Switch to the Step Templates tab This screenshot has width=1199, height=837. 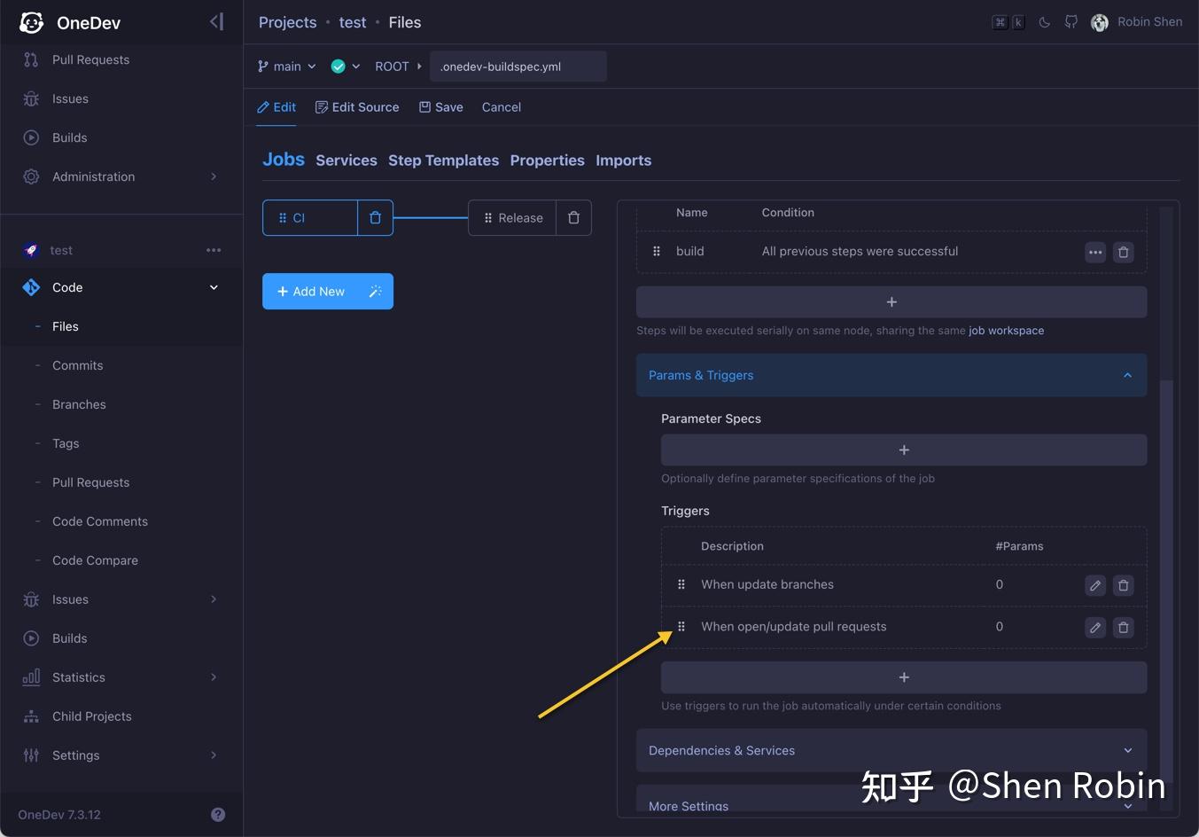[x=443, y=160]
